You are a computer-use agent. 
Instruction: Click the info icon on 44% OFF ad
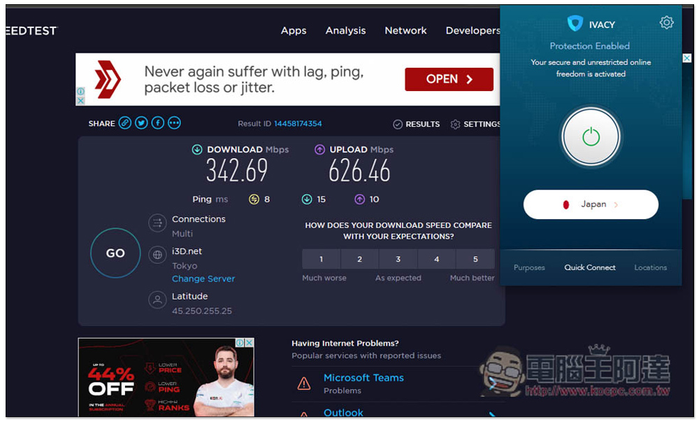point(240,343)
